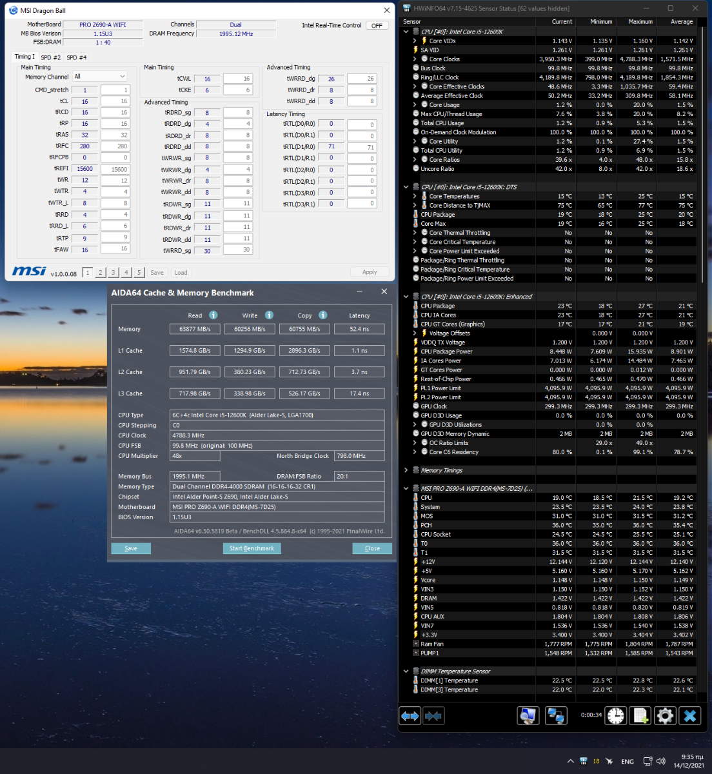Click the HWiNFO networked computers icon
712x774 pixels.
pyautogui.click(x=555, y=716)
